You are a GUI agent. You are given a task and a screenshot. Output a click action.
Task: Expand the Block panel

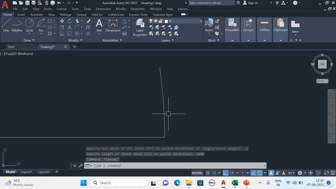(214, 40)
